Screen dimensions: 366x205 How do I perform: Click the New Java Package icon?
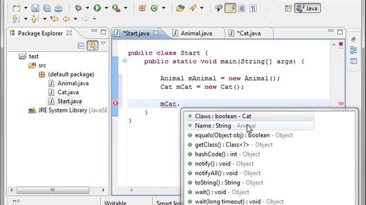[x=142, y=8]
